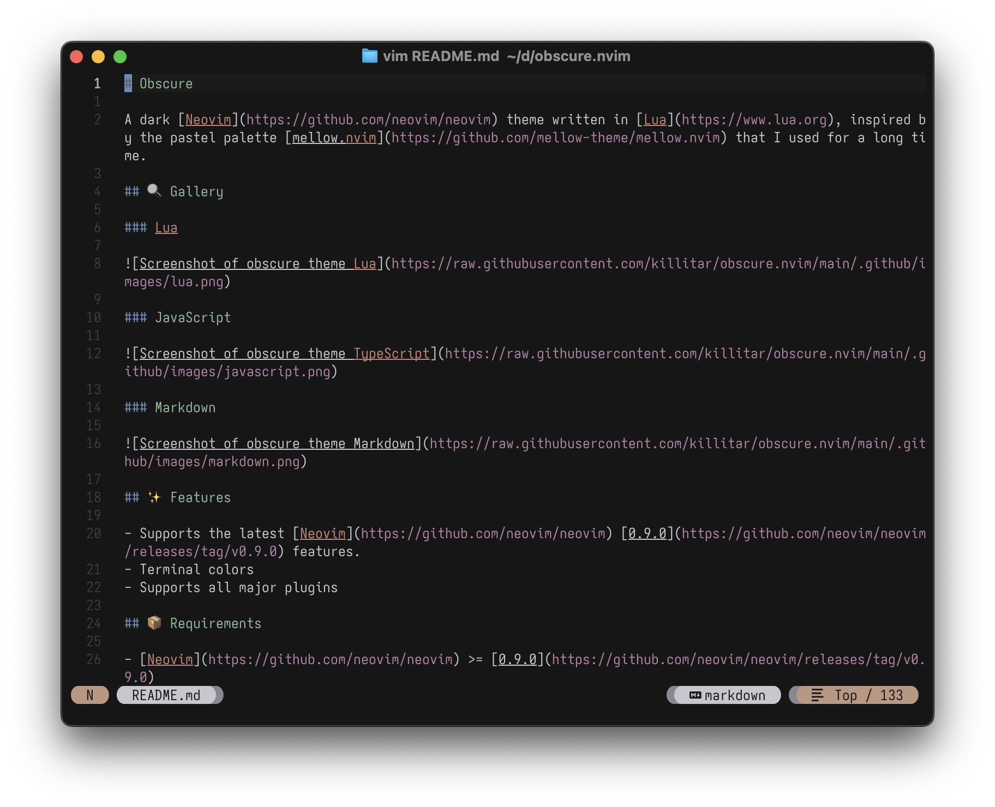Open the 0.9.0 release link under Features
Viewport: 995px width, 807px height.
click(648, 533)
